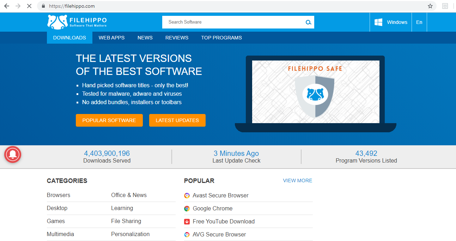Click the Search Software input field
Image resolution: width=456 pixels, height=241 pixels.
(x=233, y=22)
